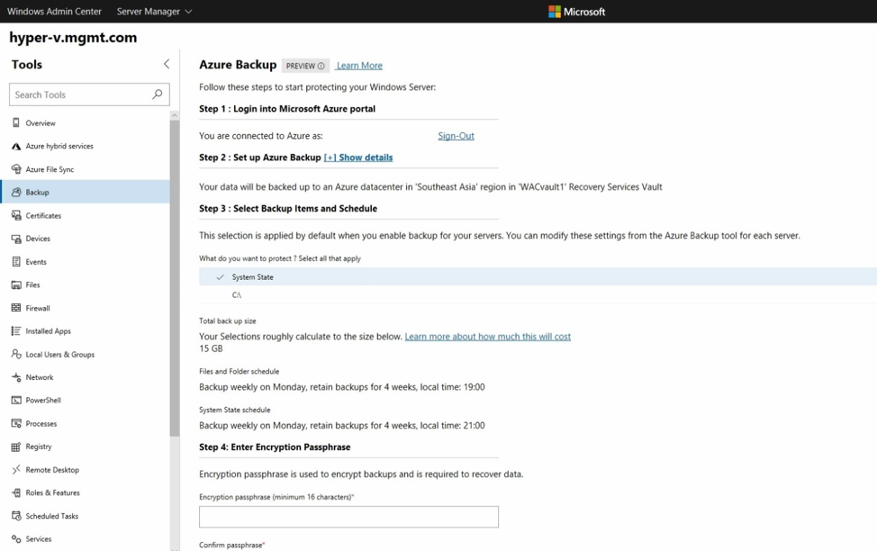Click the Files and Folder schedule label
The height and width of the screenshot is (551, 877).
[x=239, y=372]
